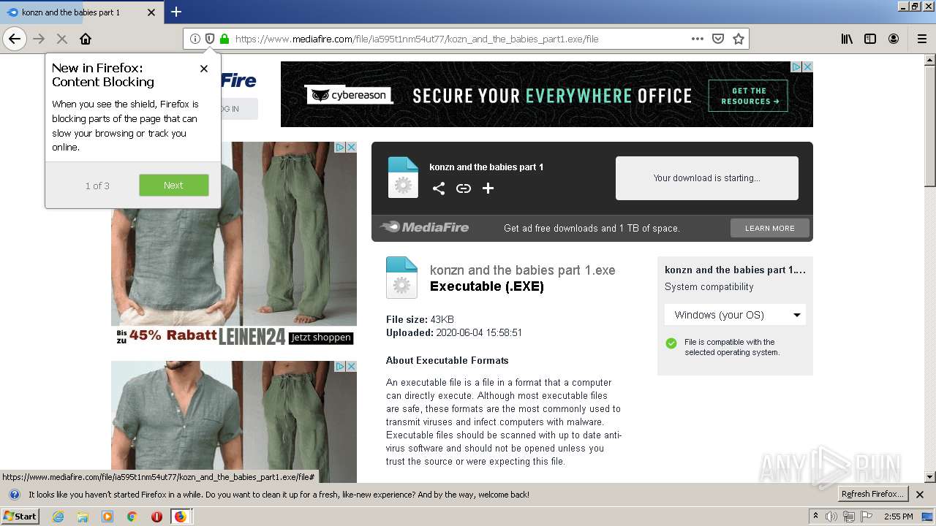This screenshot has height=526, width=936.
Task: Click the forward navigation arrow
Action: click(39, 39)
